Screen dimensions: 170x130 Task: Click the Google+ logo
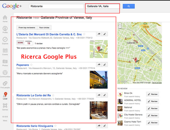click(x=12, y=6)
